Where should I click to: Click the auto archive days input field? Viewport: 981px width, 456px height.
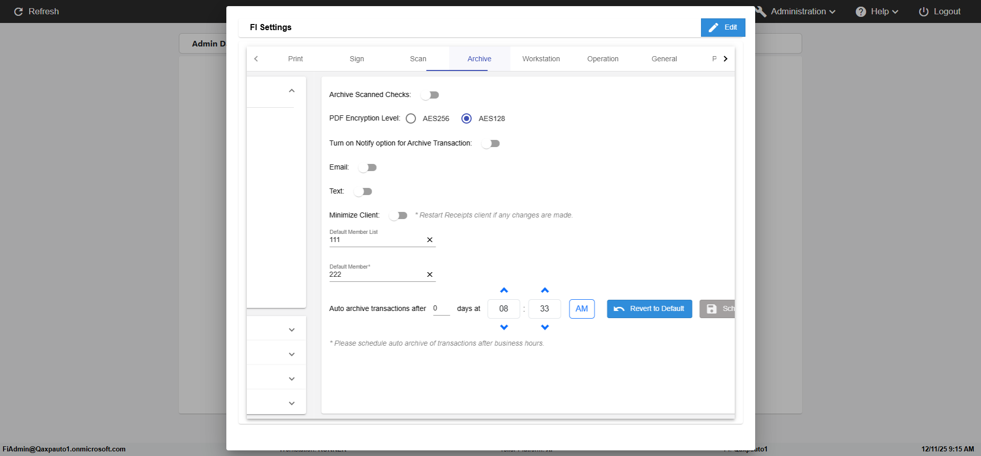click(x=441, y=308)
